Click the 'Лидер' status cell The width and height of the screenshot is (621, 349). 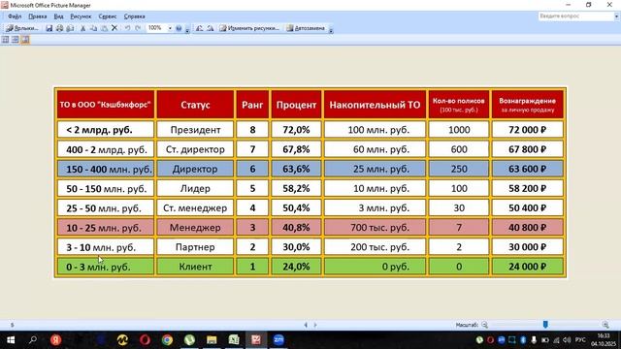pos(195,188)
